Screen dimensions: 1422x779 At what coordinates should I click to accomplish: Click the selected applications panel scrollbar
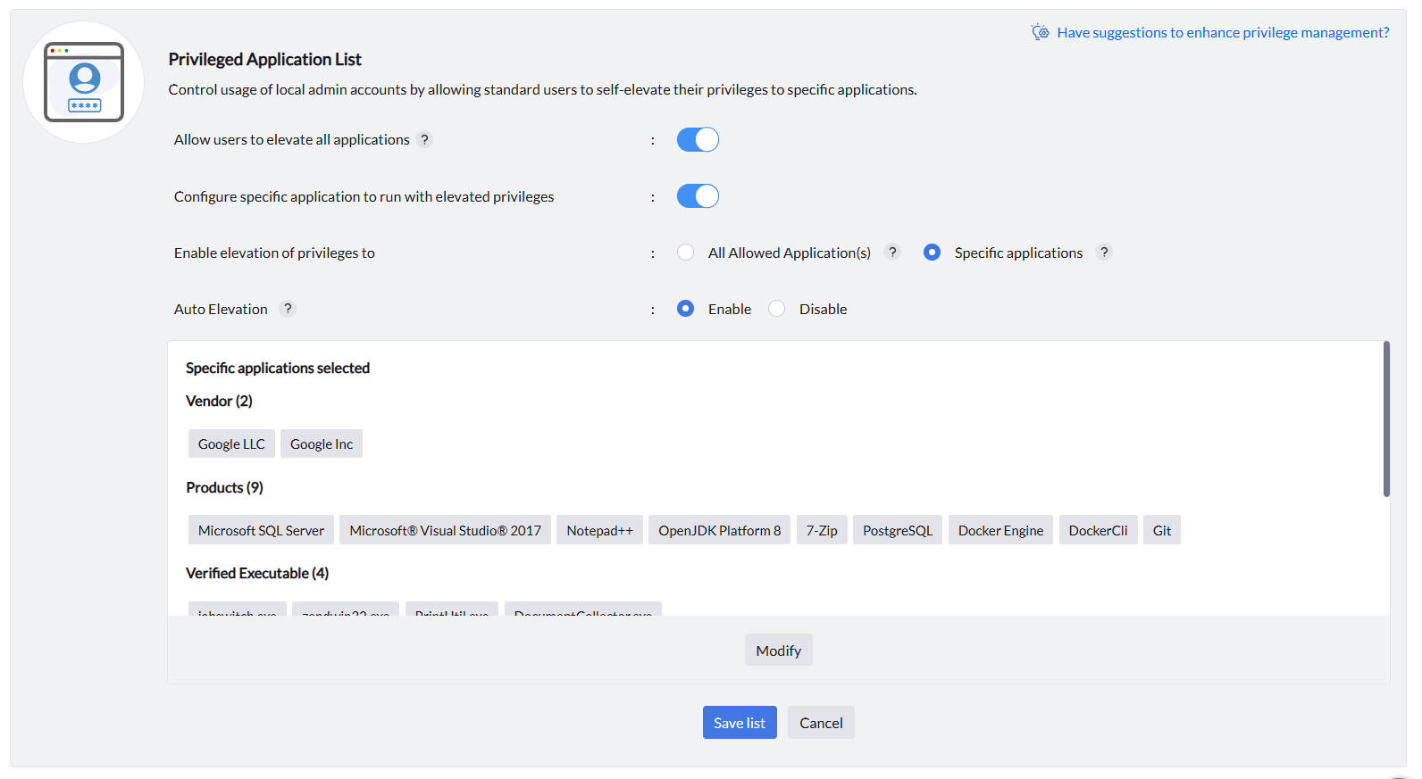tap(1386, 419)
